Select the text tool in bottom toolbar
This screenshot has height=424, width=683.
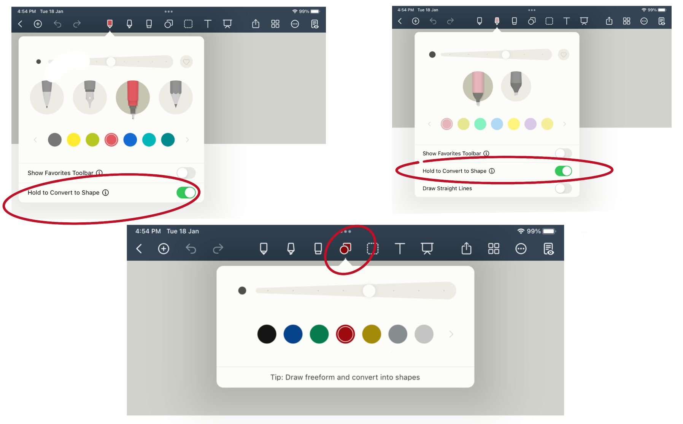coord(400,249)
